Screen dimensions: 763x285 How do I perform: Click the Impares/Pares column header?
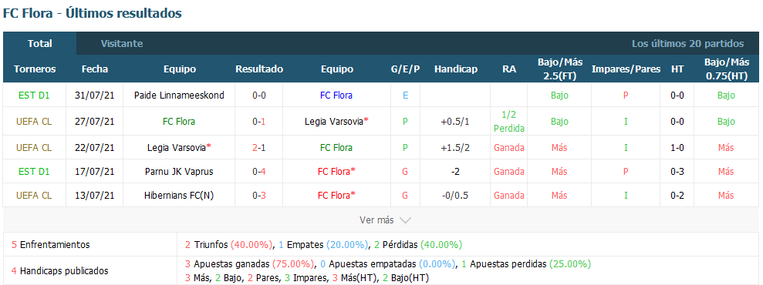[626, 69]
